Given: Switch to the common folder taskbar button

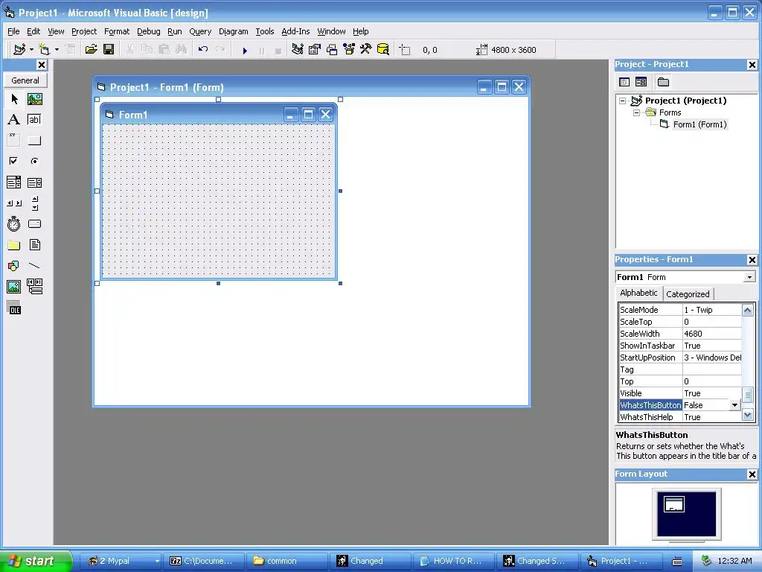Looking at the screenshot, I should 286,562.
